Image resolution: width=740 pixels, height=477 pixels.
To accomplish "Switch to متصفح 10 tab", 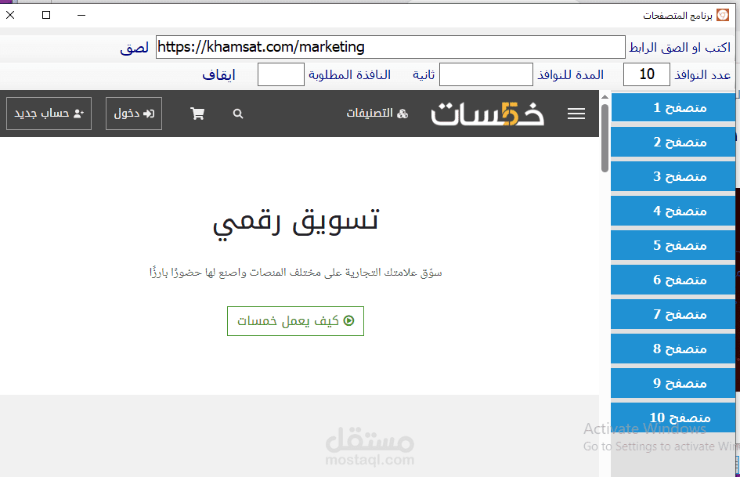I will (x=673, y=417).
